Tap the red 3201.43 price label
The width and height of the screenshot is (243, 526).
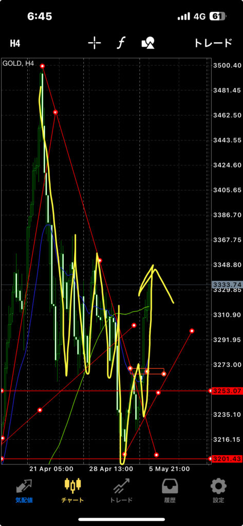227,459
